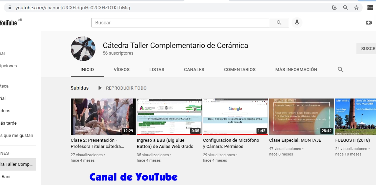Click the 56 suscriptores text
Image resolution: width=376 pixels, height=185 pixels.
(118, 53)
